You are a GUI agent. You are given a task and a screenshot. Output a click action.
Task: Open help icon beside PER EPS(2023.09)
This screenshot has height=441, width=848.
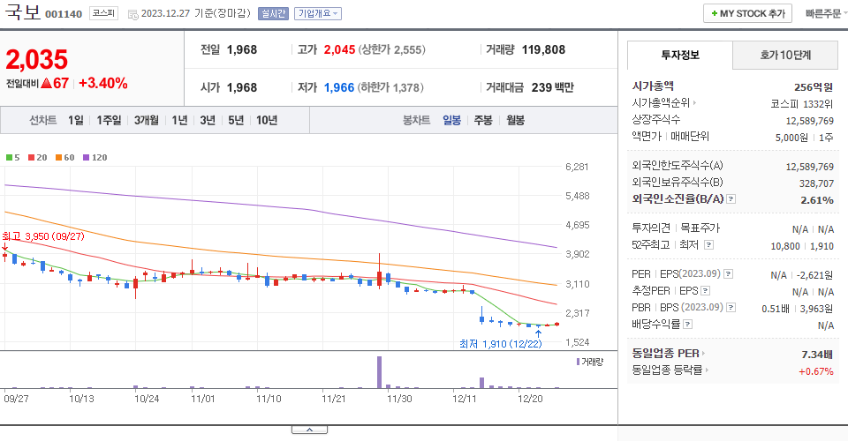(729, 274)
